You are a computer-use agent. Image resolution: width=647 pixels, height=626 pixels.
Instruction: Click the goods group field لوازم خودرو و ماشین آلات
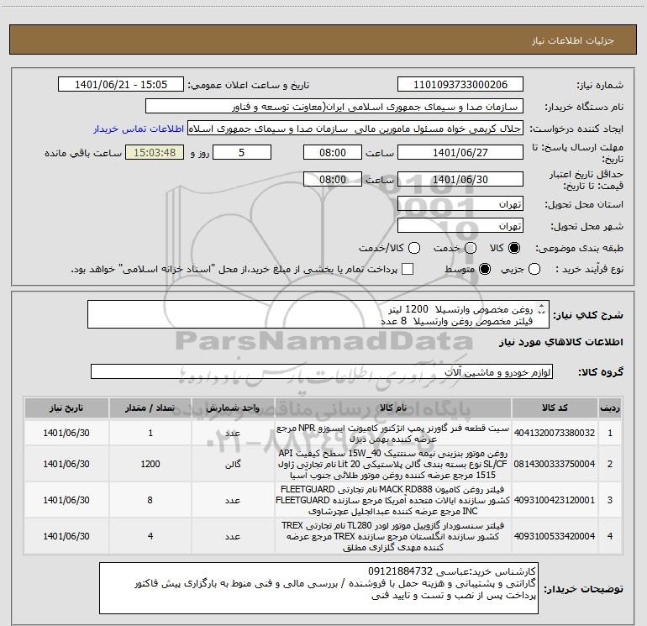click(x=322, y=371)
